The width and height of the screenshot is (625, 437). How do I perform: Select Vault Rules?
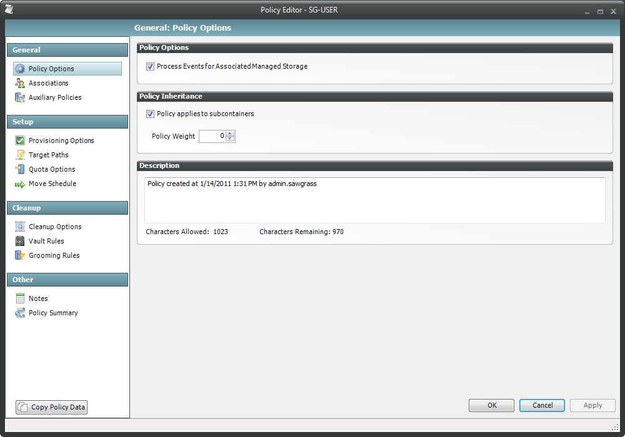tap(46, 241)
